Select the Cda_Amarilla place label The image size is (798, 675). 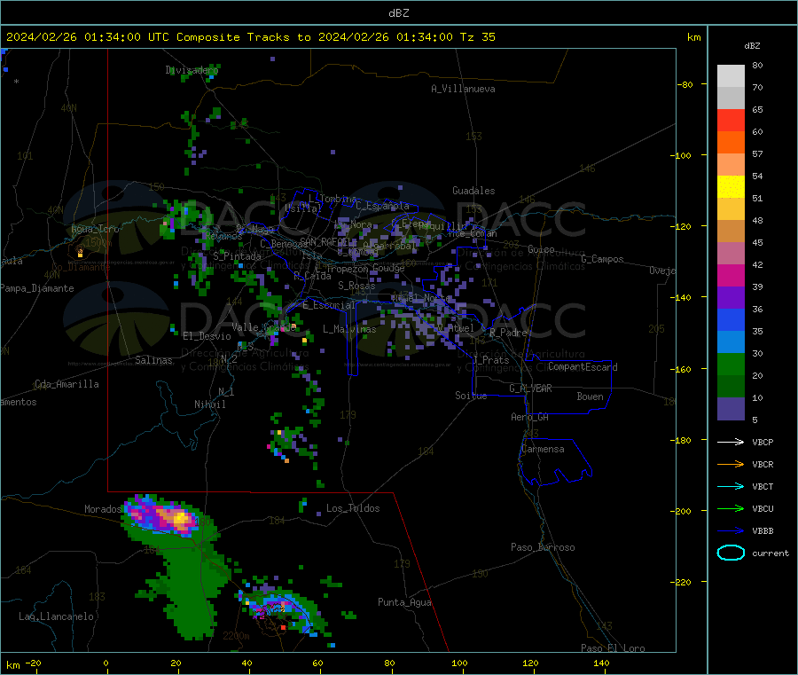tap(66, 384)
